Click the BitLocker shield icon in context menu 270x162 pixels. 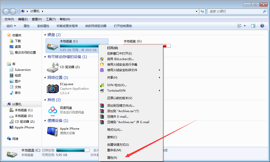(102, 59)
